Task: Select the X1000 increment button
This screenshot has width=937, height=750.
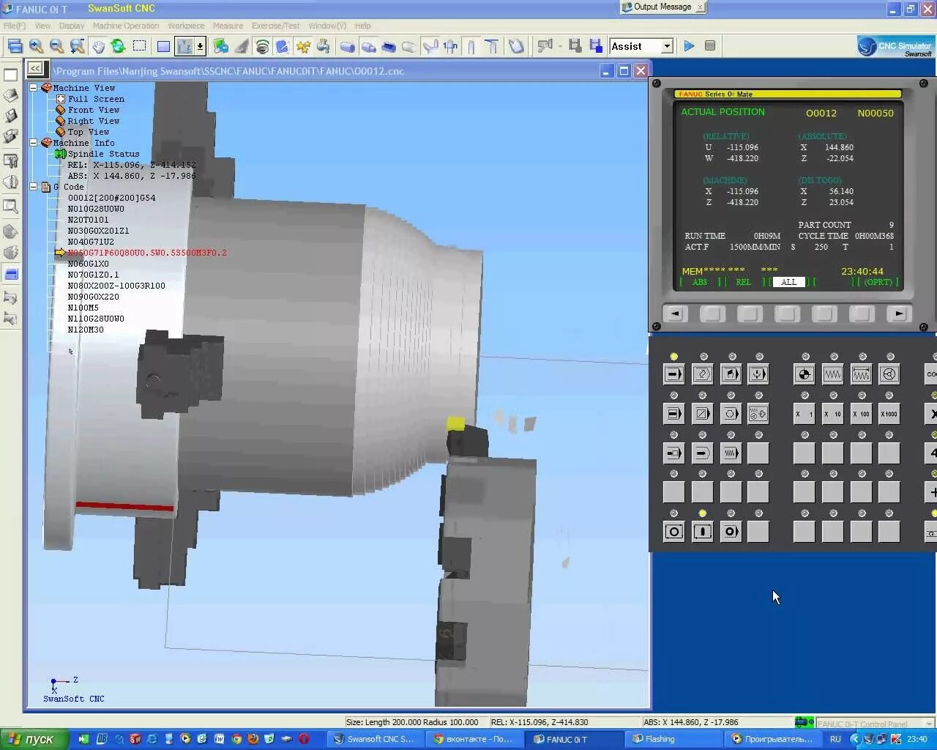Action: (889, 414)
